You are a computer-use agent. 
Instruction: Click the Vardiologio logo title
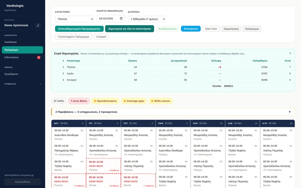point(15,6)
